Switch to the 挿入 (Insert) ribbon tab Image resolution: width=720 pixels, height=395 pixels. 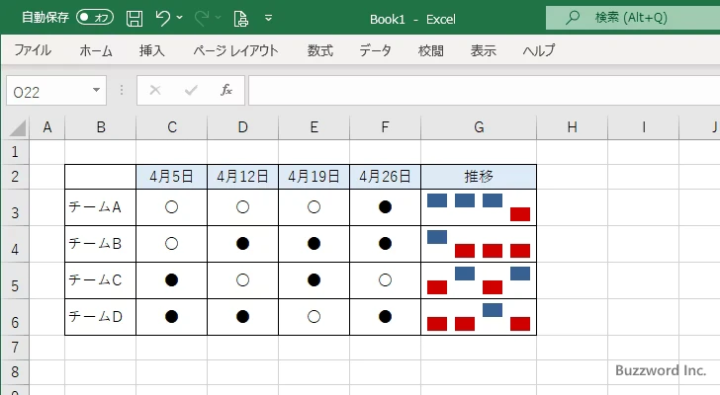click(151, 50)
